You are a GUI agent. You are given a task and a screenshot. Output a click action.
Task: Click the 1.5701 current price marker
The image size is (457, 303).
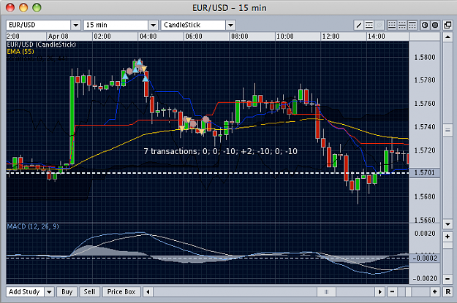tap(424, 172)
